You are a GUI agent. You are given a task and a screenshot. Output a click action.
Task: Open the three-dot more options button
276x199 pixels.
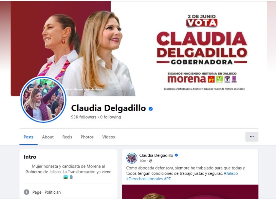pos(252,137)
